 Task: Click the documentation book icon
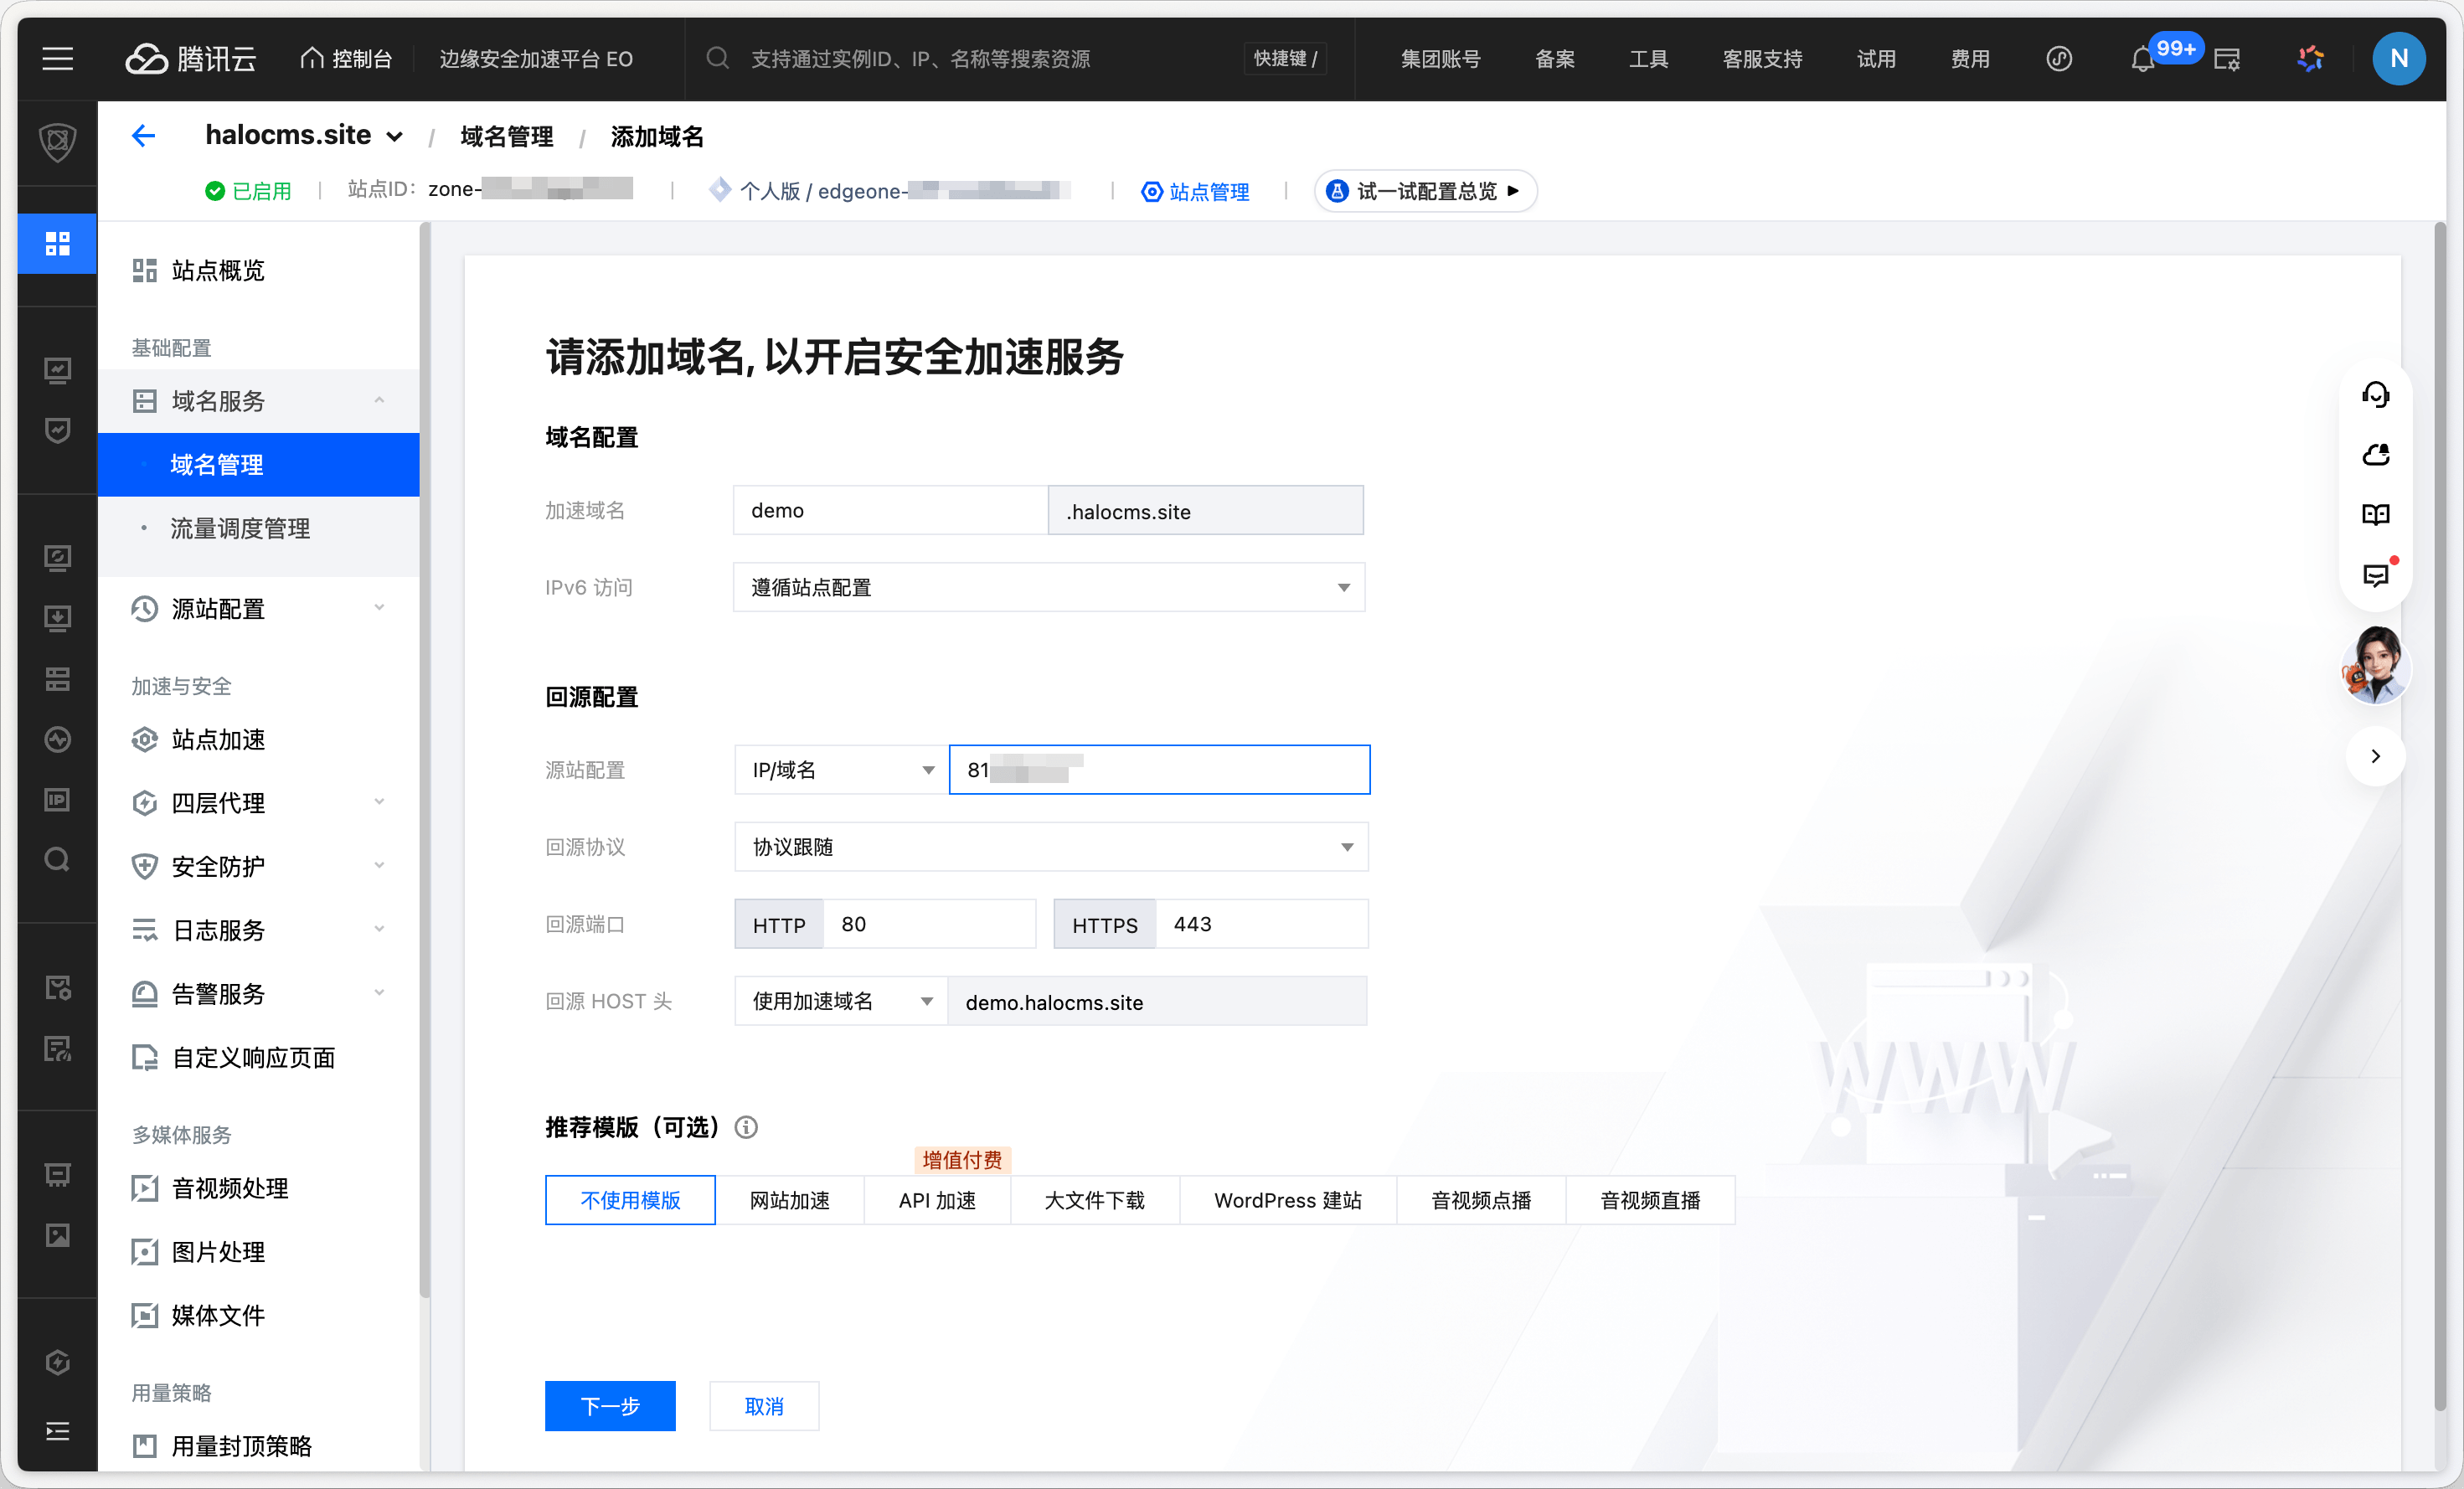click(2375, 515)
